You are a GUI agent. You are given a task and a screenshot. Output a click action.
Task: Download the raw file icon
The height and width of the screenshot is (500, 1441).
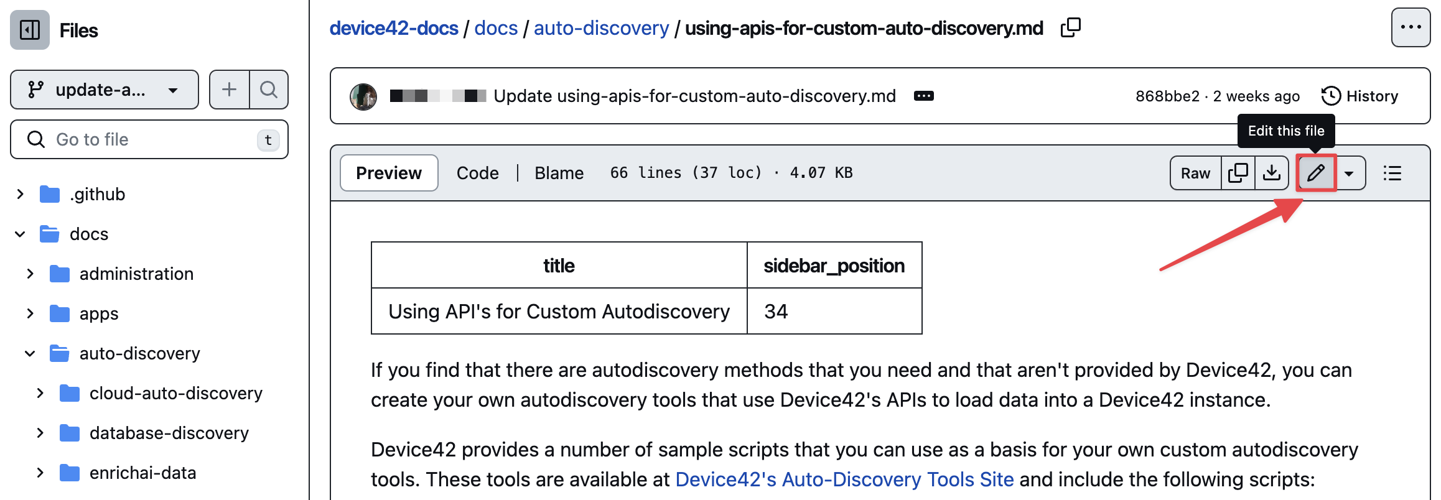pos(1272,173)
